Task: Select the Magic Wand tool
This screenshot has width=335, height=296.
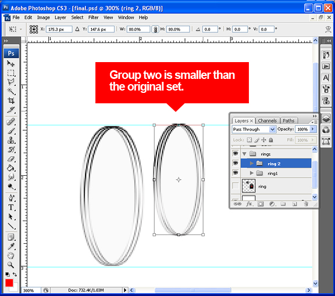Action: point(11,91)
